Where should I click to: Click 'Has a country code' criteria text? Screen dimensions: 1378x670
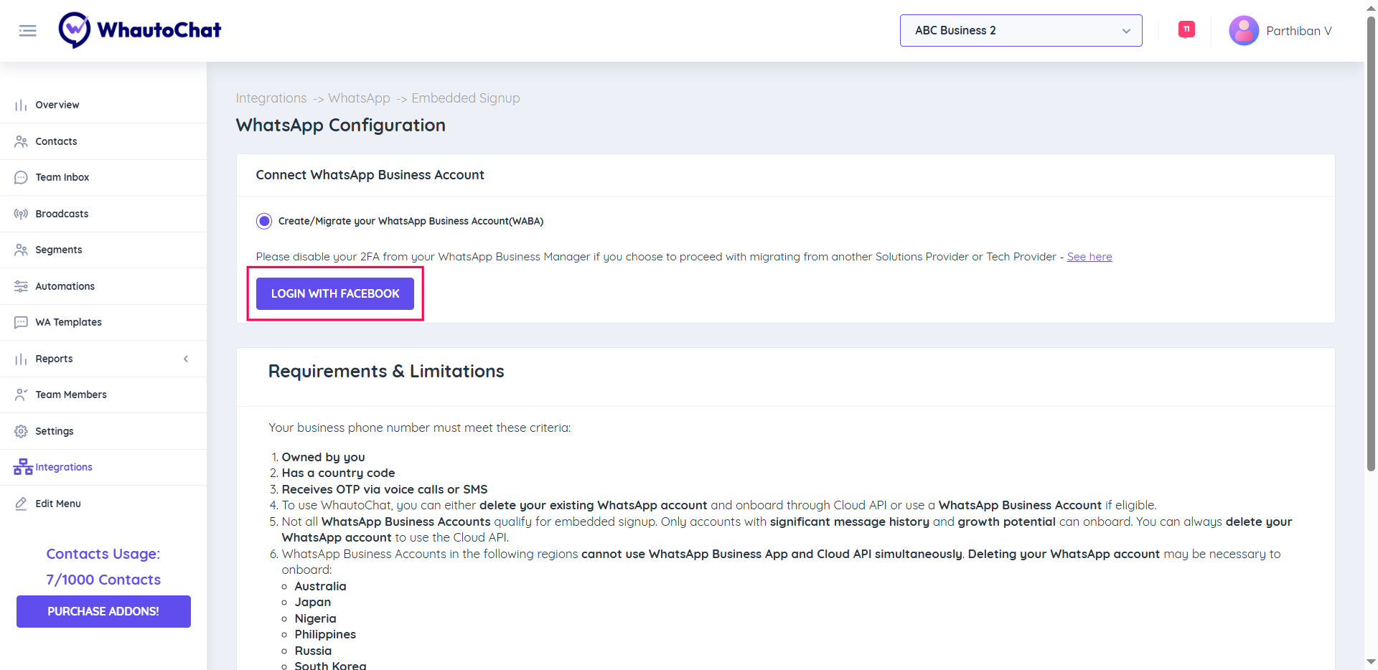click(338, 473)
